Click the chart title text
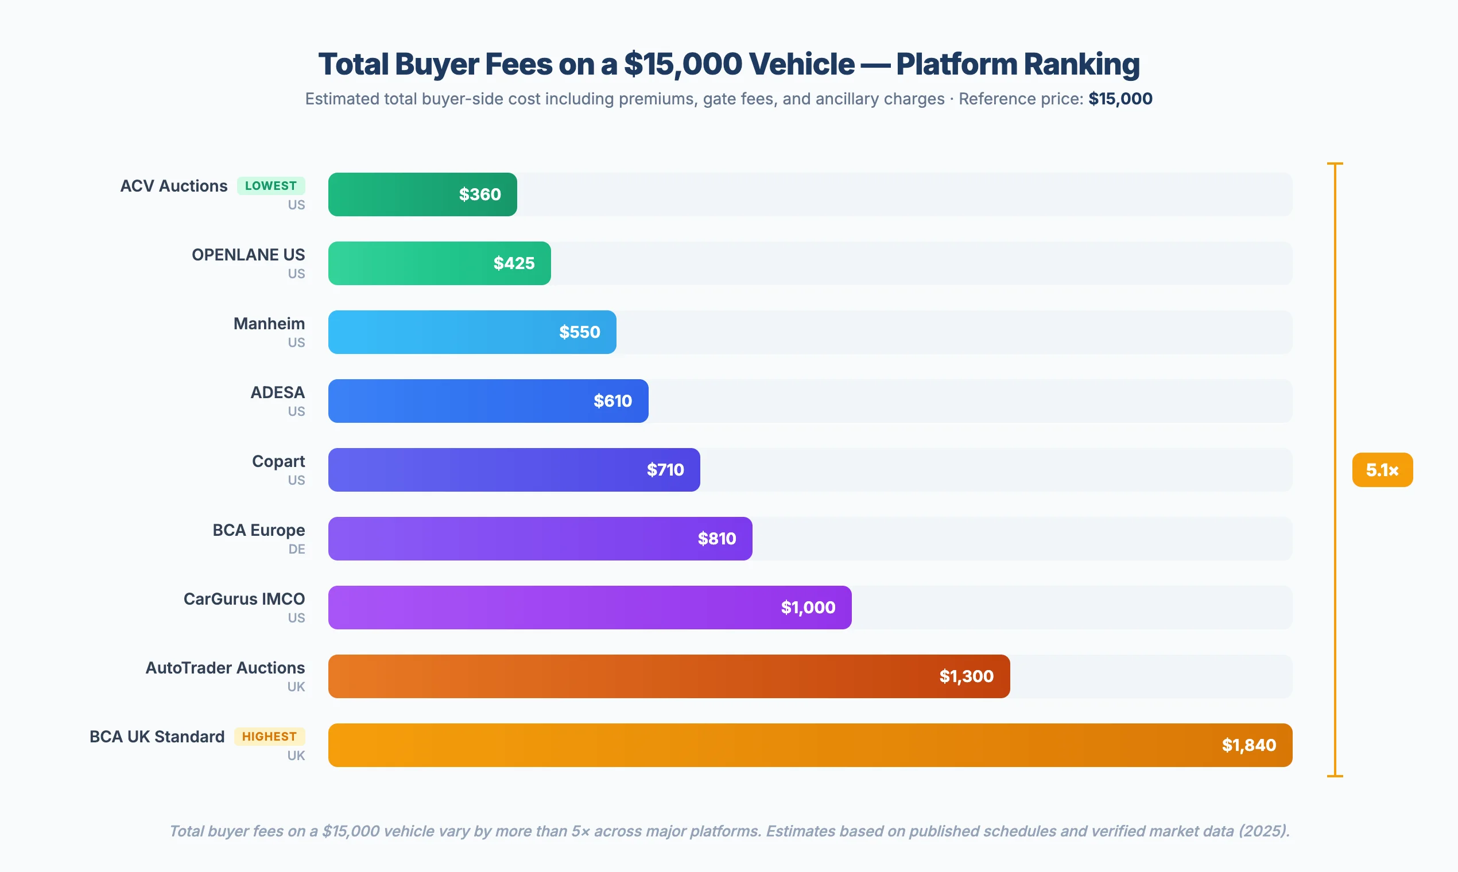The width and height of the screenshot is (1458, 872). coord(729,64)
